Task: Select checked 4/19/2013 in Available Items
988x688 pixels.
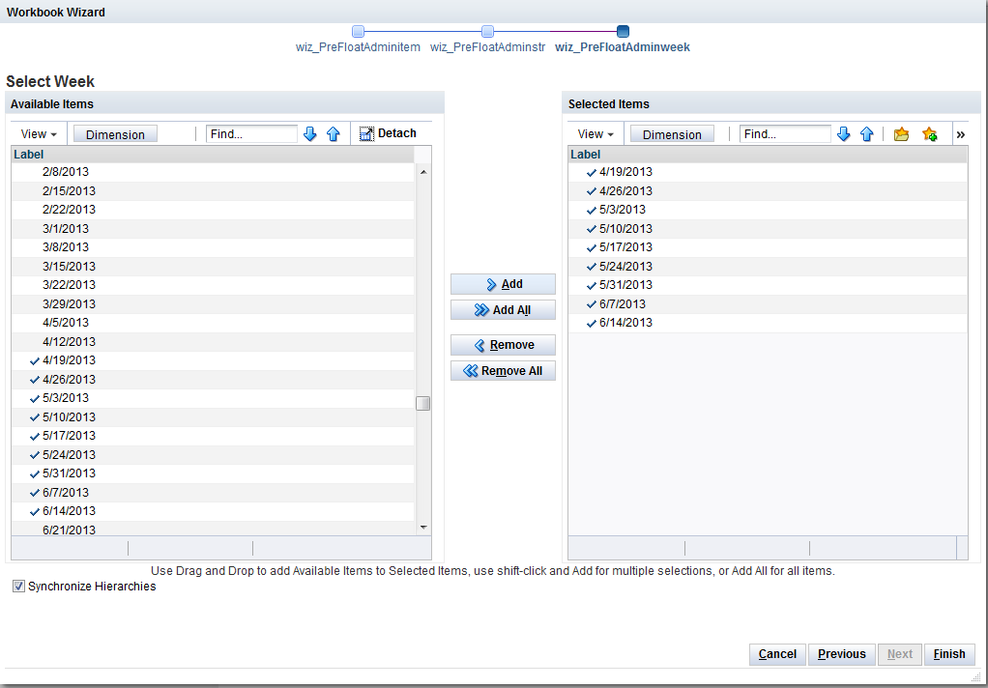Action: point(213,360)
